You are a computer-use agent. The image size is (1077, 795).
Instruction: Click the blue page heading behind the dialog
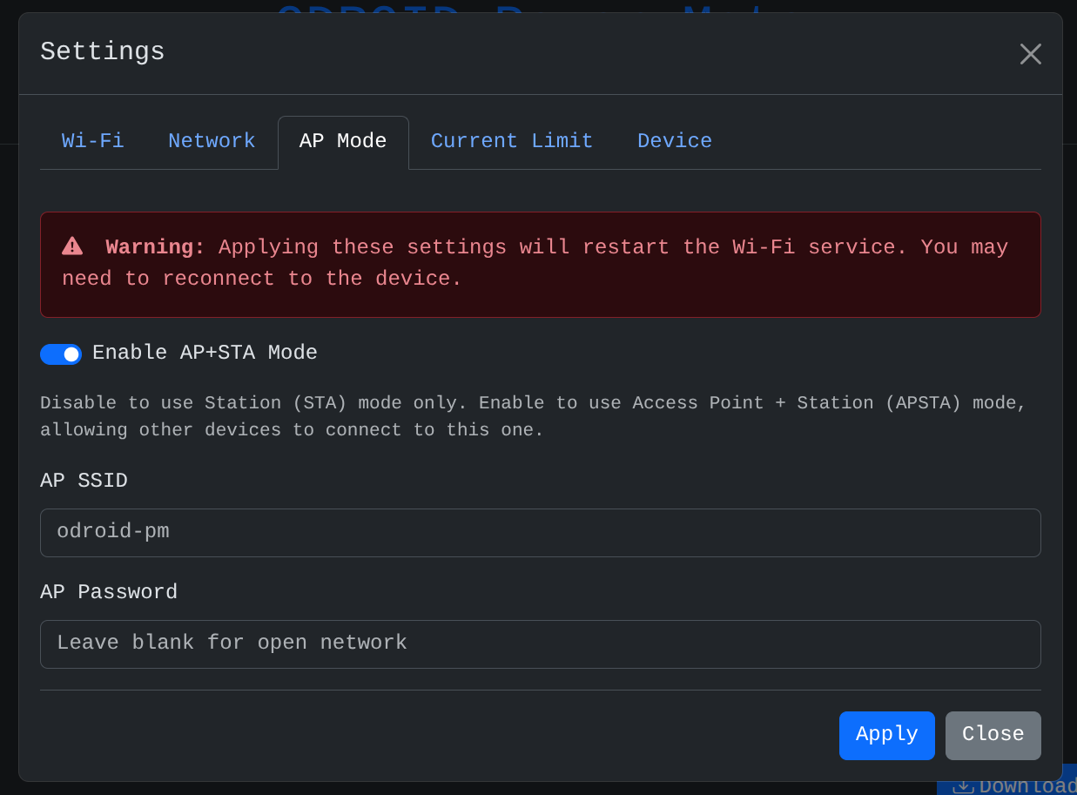tap(522, 9)
